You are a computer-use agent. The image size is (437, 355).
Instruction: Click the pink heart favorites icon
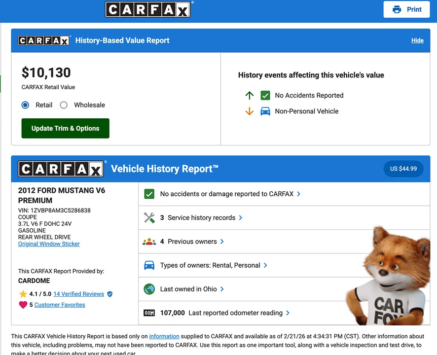[23, 305]
